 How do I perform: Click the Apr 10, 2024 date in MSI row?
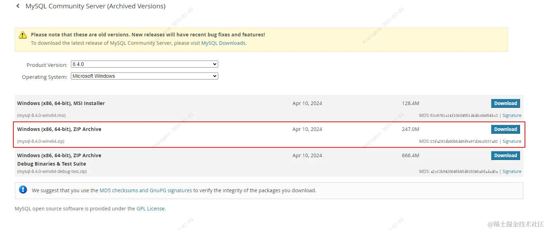point(307,103)
